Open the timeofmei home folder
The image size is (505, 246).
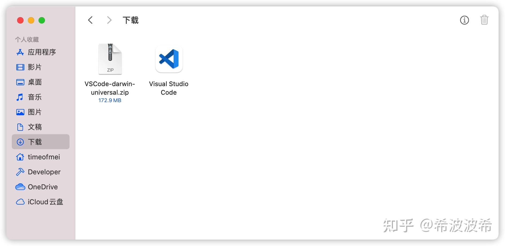[44, 157]
